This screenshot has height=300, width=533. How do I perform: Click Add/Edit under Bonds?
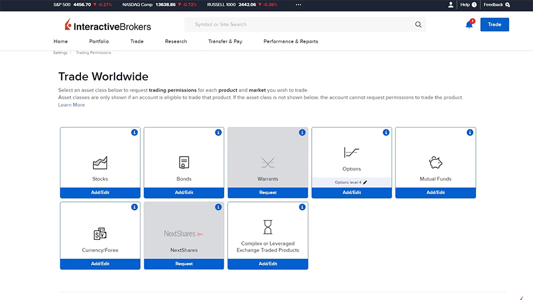click(x=184, y=193)
